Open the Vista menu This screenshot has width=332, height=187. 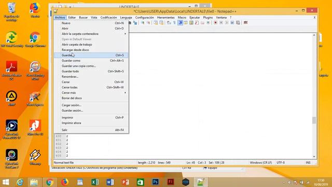point(94,17)
